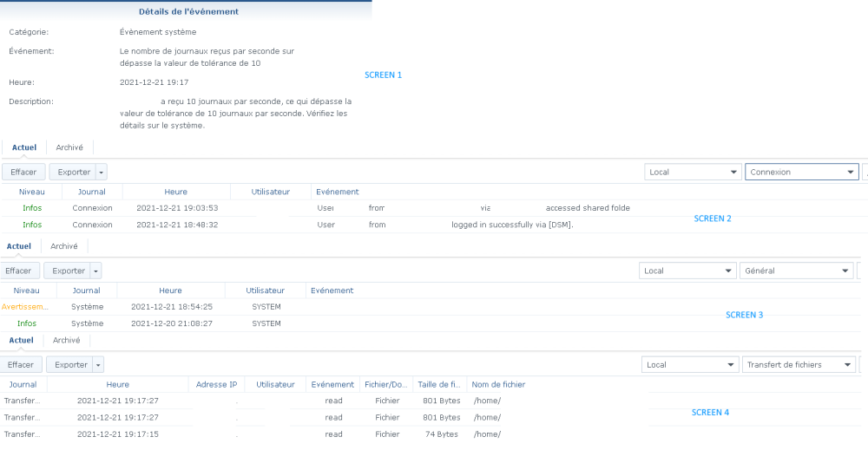Click Effacer button in Transfert de fichiers panel
The height and width of the screenshot is (450, 868).
coord(21,365)
